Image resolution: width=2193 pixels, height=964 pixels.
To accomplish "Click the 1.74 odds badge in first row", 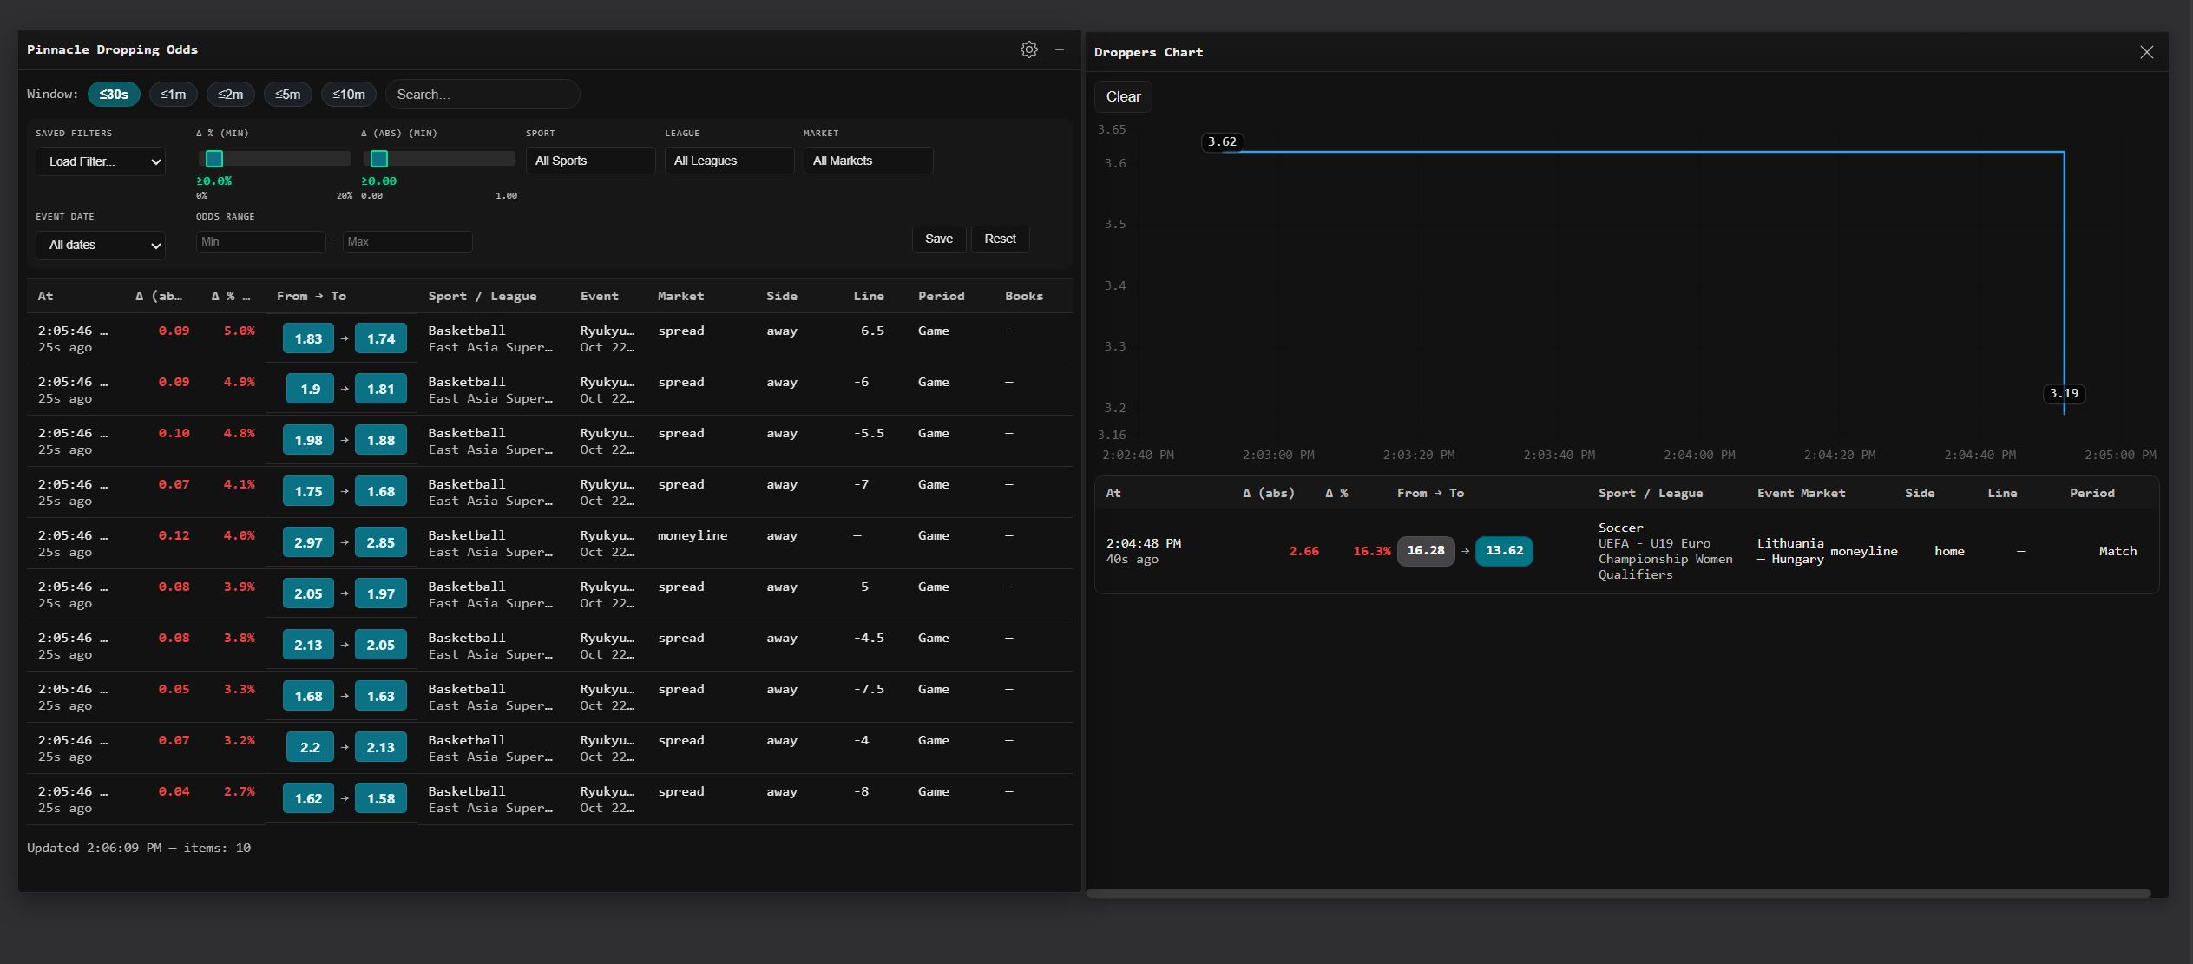I will click(381, 338).
